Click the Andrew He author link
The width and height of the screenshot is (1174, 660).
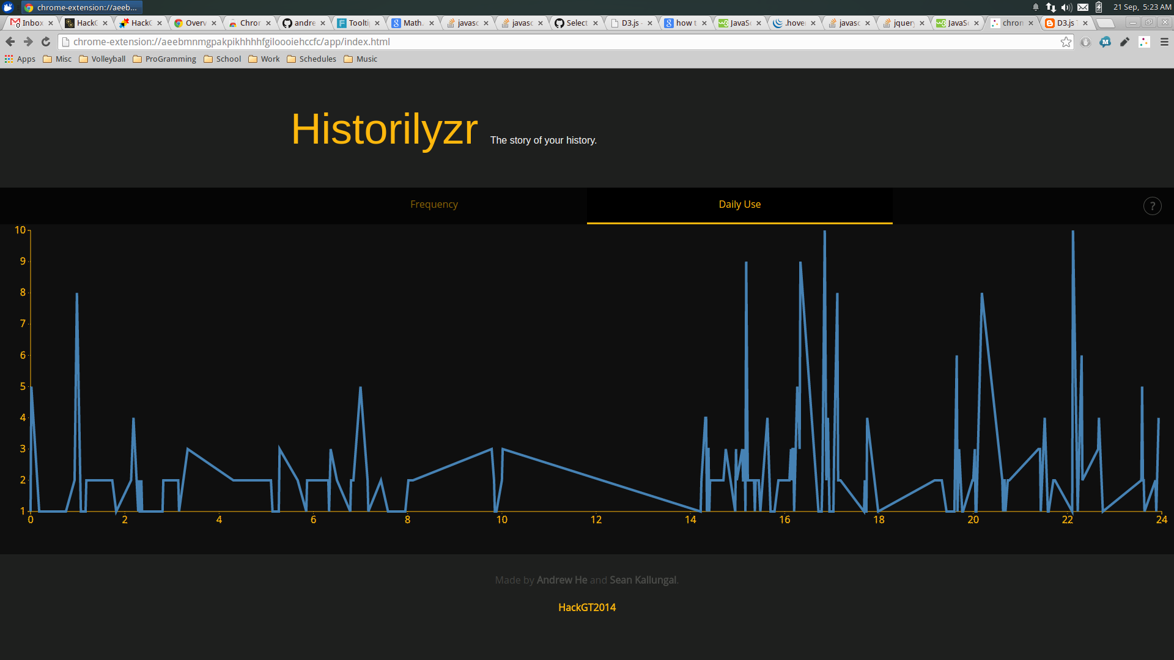pos(561,580)
